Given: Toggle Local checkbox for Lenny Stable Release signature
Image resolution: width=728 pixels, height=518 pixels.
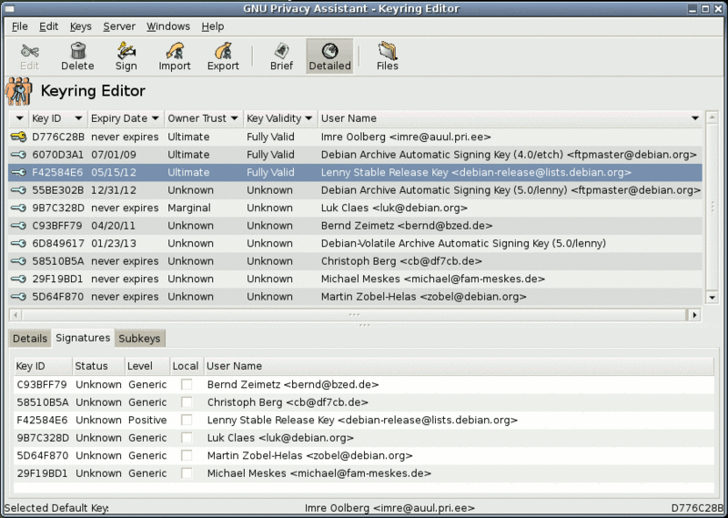Looking at the screenshot, I should pyautogui.click(x=187, y=420).
